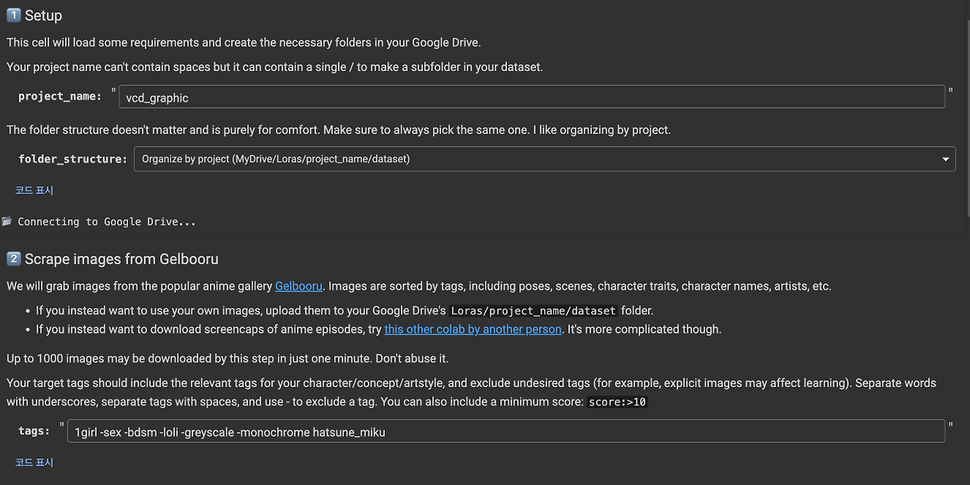
Task: Focus the tags input field
Action: pos(505,431)
